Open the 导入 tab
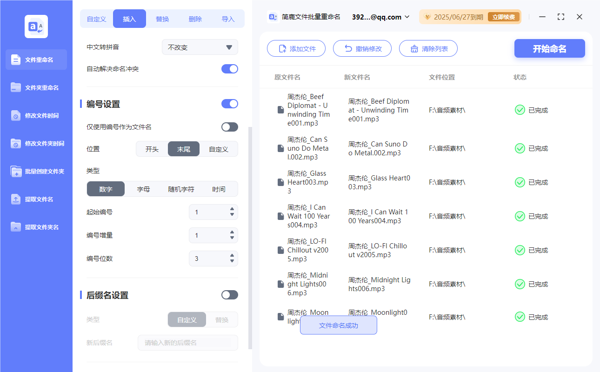600x372 pixels. pyautogui.click(x=228, y=18)
